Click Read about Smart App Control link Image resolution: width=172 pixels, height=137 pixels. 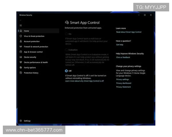[129, 32]
